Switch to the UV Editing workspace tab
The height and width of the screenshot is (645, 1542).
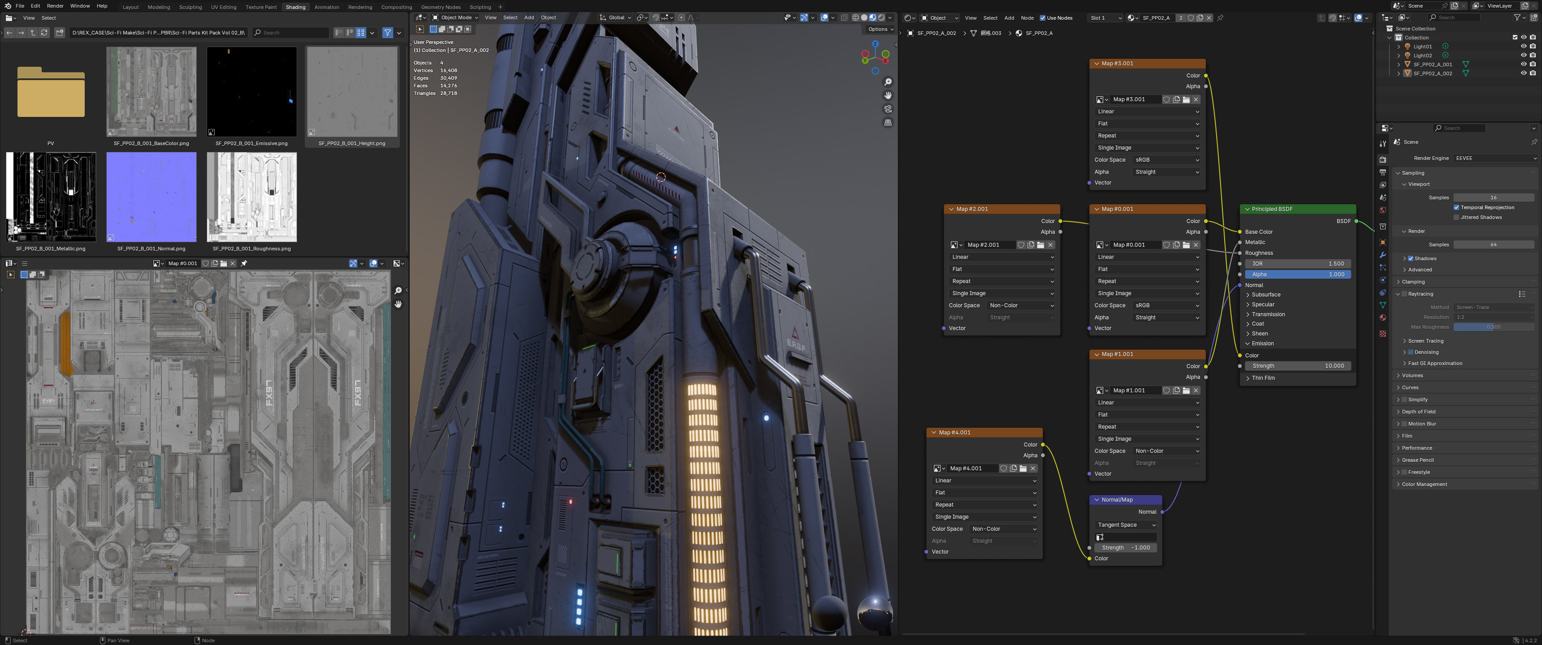223,7
